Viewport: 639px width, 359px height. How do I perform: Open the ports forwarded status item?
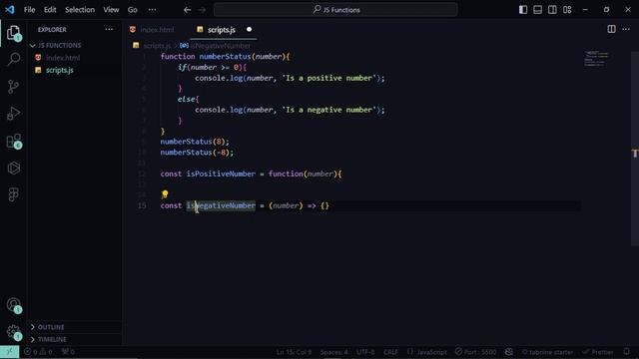[x=68, y=352]
